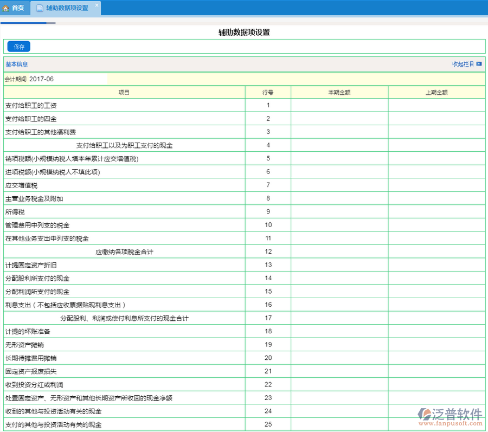Click the blue loading progress bar

(x=23, y=23)
